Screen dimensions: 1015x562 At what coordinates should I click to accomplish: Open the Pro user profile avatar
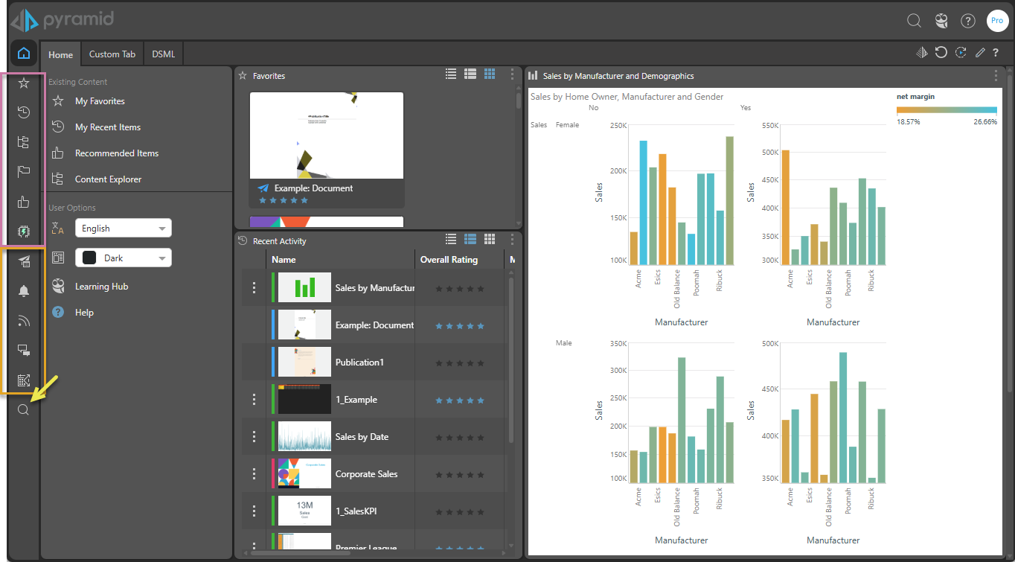[997, 21]
